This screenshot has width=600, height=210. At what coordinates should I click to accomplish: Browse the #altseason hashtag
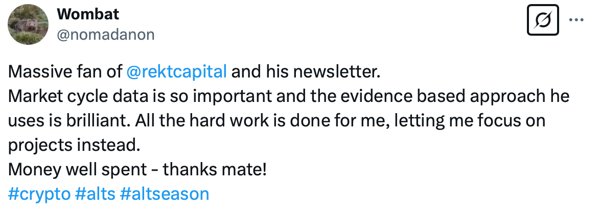point(165,194)
